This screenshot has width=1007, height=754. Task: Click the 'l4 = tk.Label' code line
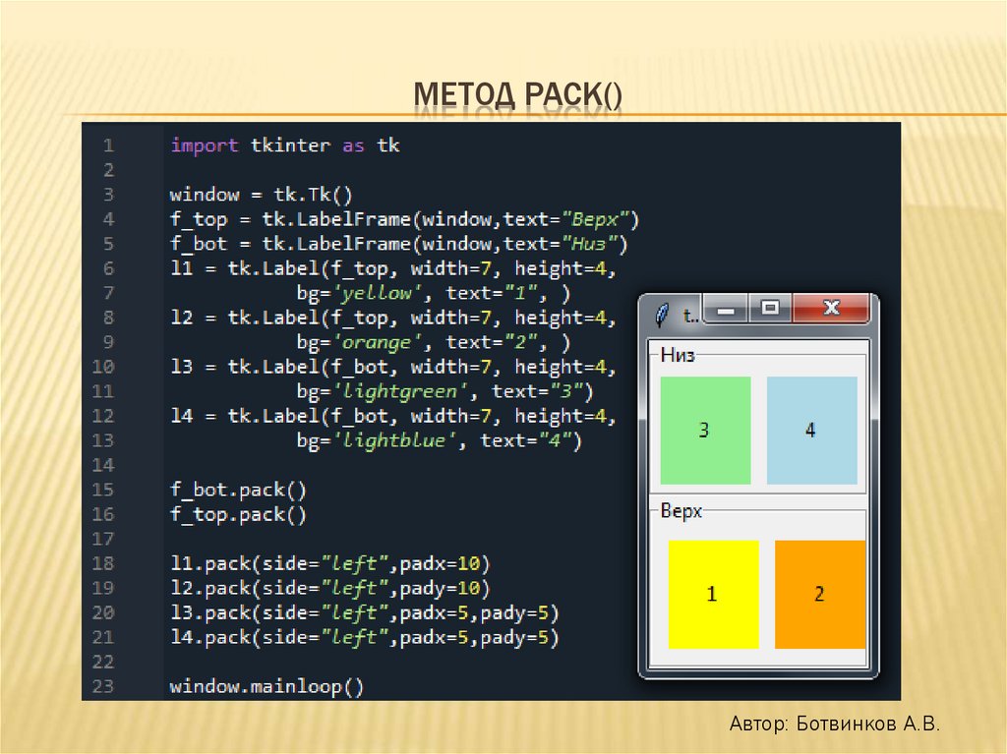click(x=393, y=416)
